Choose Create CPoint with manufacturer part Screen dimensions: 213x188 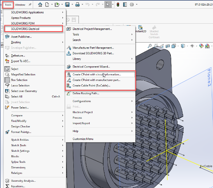tap(100, 80)
